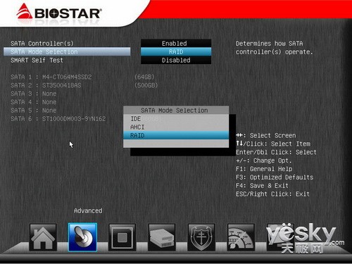
Task: Choose RAID in SATA Mode popup
Action: click(176, 135)
